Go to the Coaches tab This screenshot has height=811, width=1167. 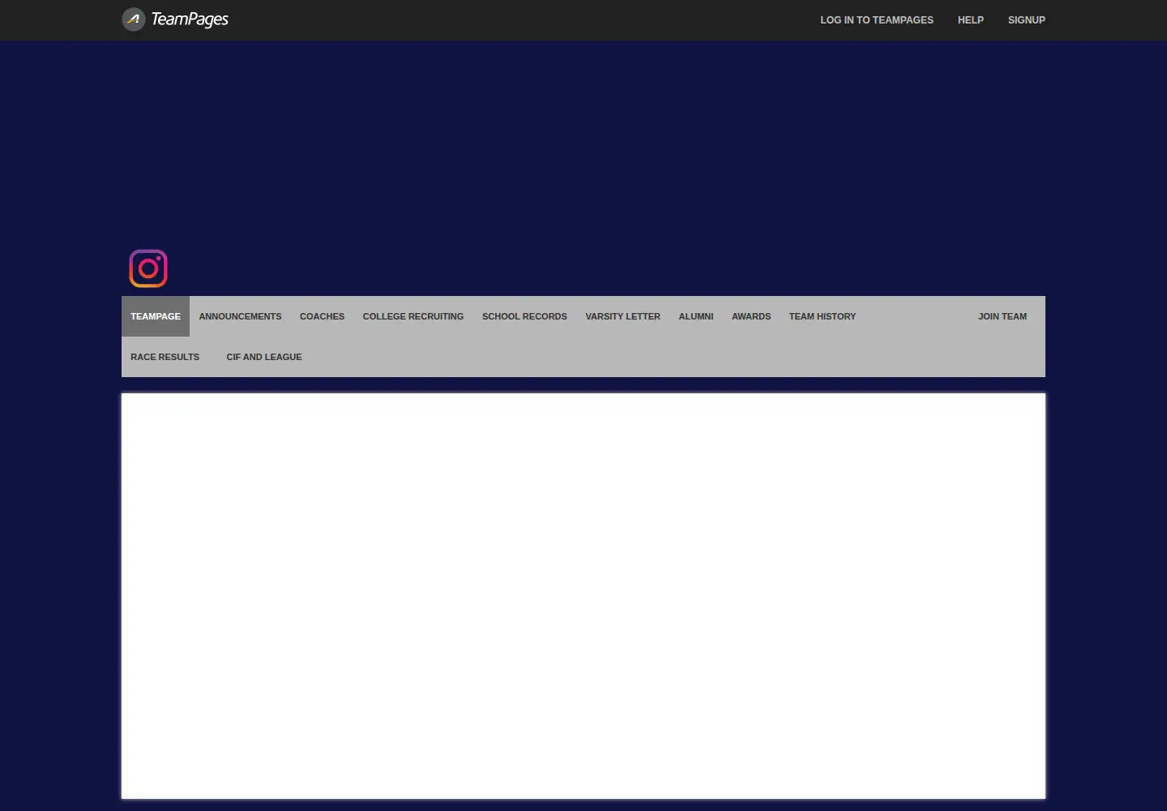[322, 316]
